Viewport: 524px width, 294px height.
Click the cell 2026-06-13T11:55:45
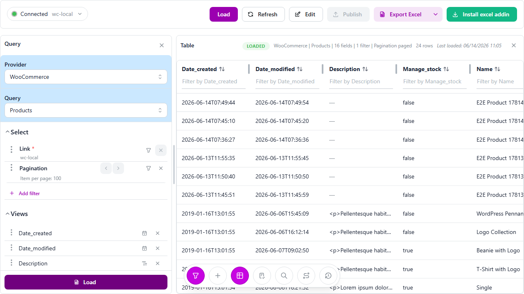click(282, 158)
